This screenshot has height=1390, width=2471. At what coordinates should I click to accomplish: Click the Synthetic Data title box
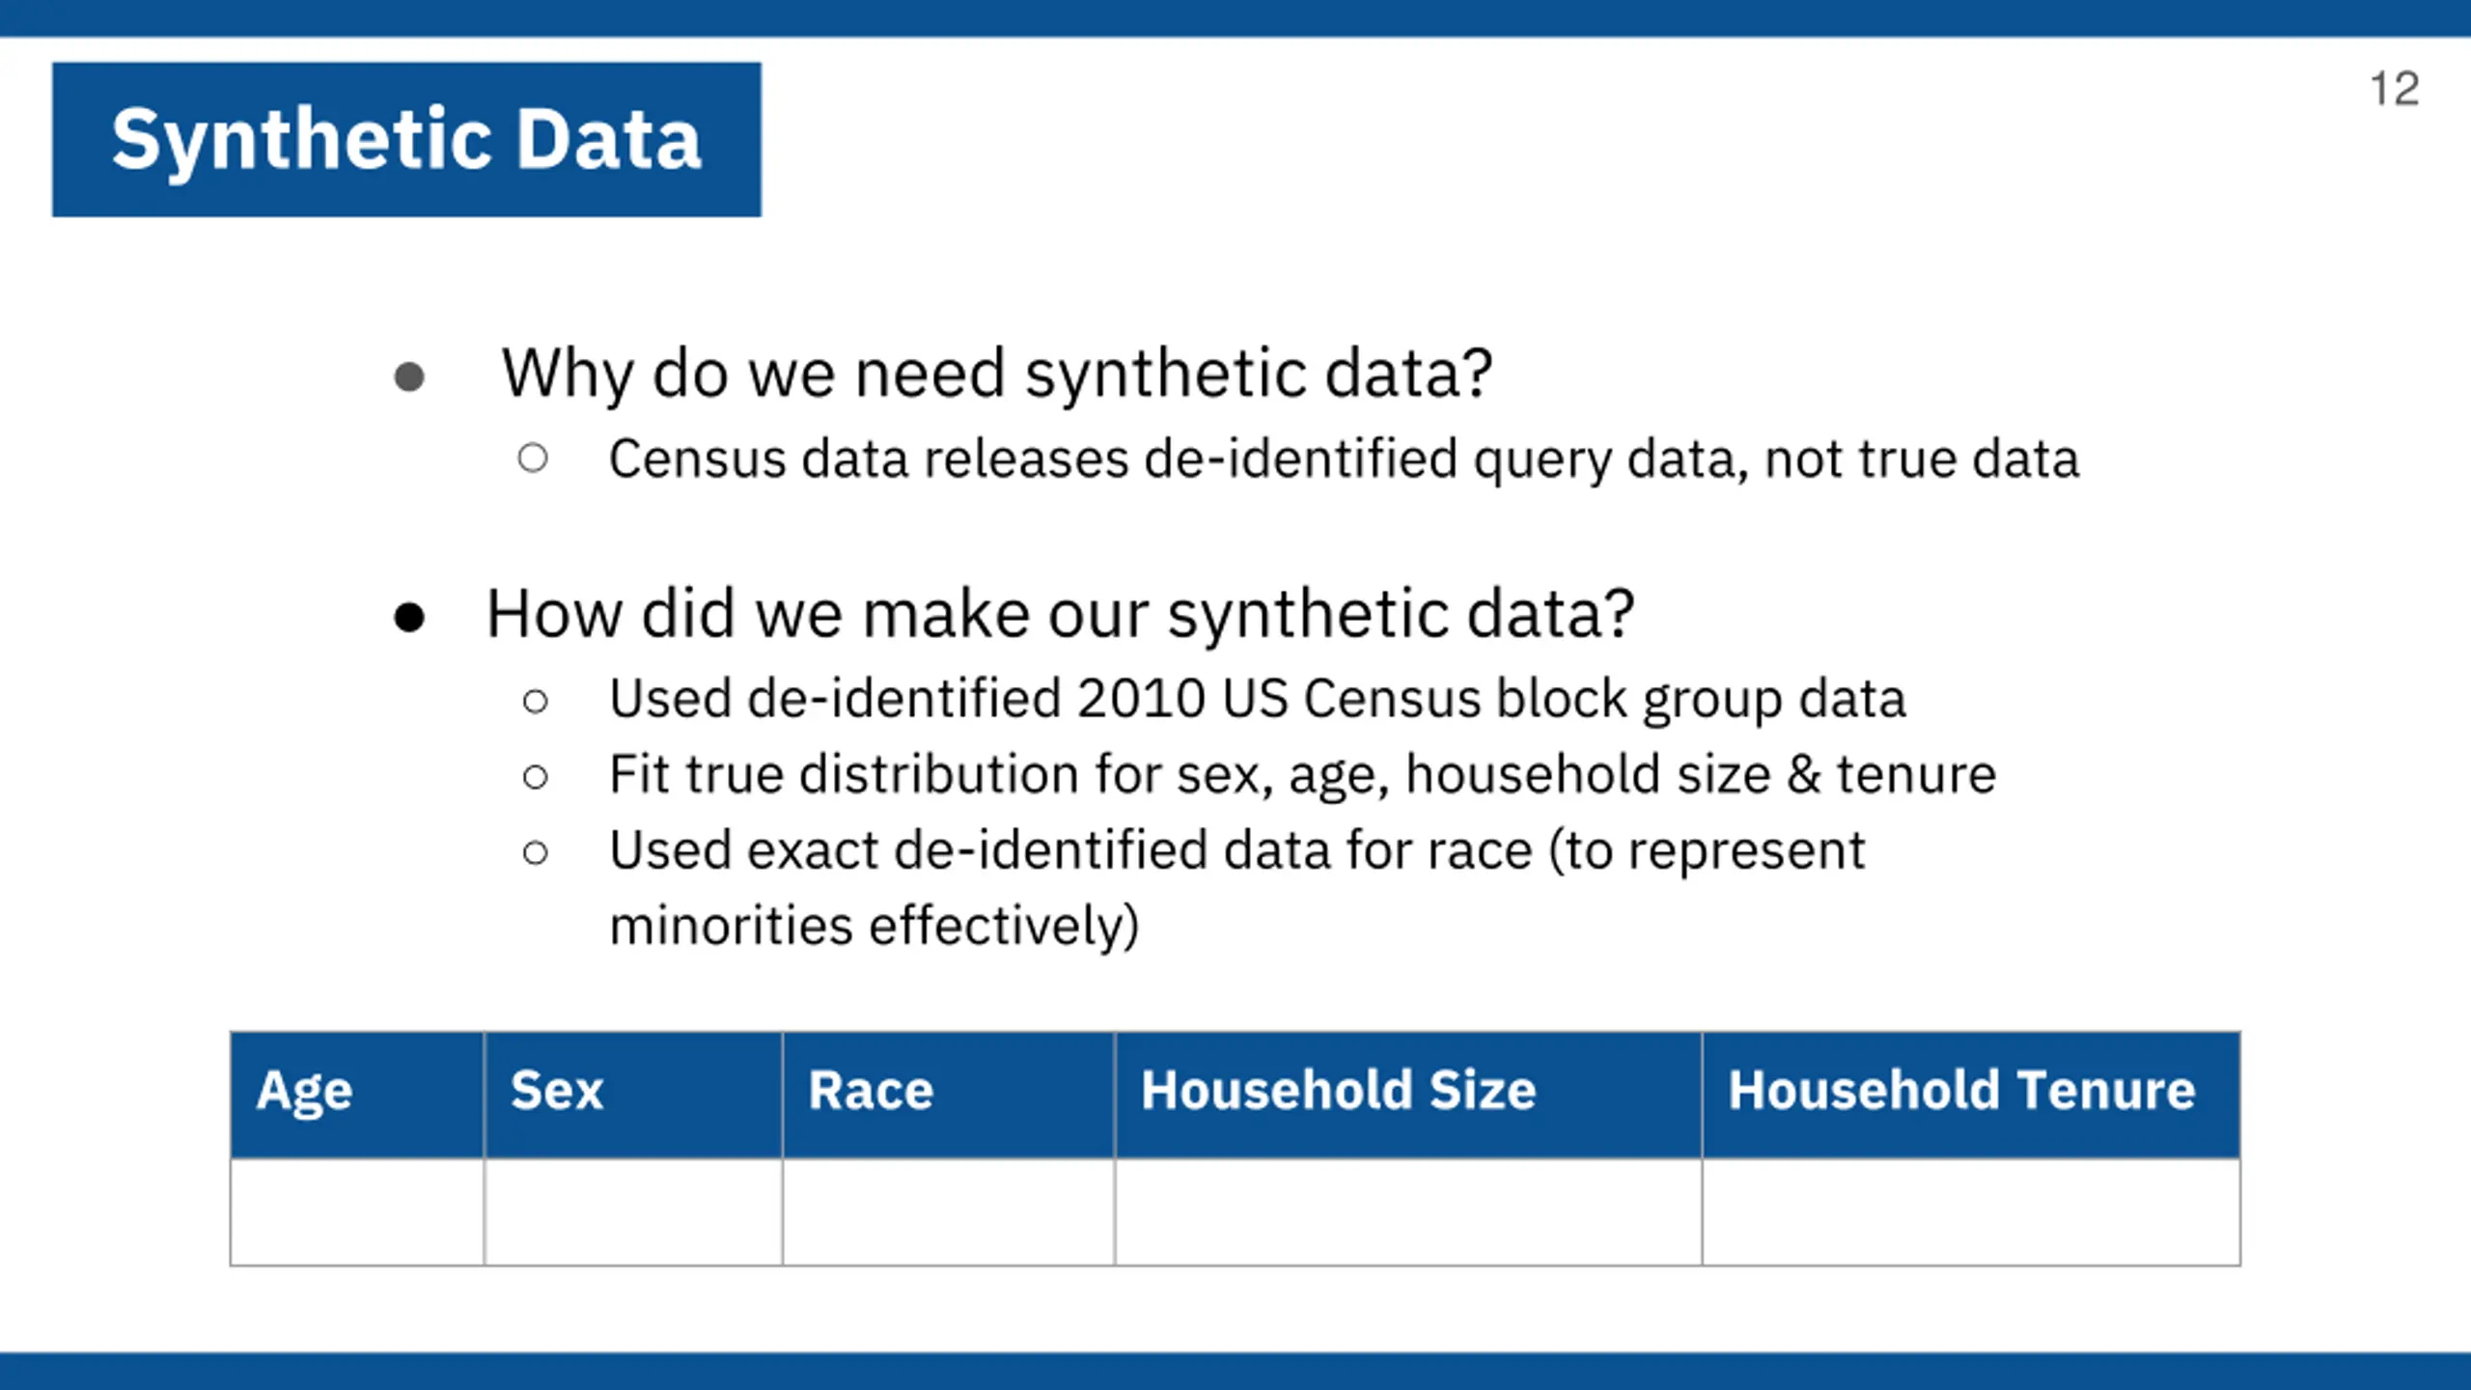click(x=406, y=140)
